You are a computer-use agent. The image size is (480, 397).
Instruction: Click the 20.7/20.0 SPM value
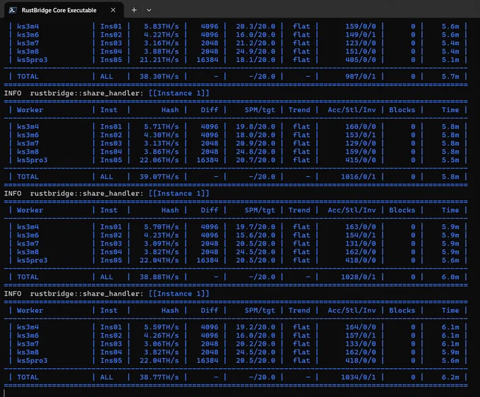pyautogui.click(x=256, y=160)
